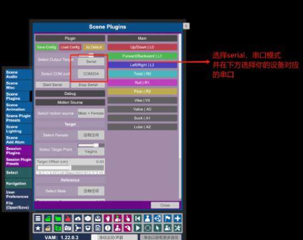The image size is (303, 240).
Task: Expand the Roll | R1 section
Action: (142, 83)
